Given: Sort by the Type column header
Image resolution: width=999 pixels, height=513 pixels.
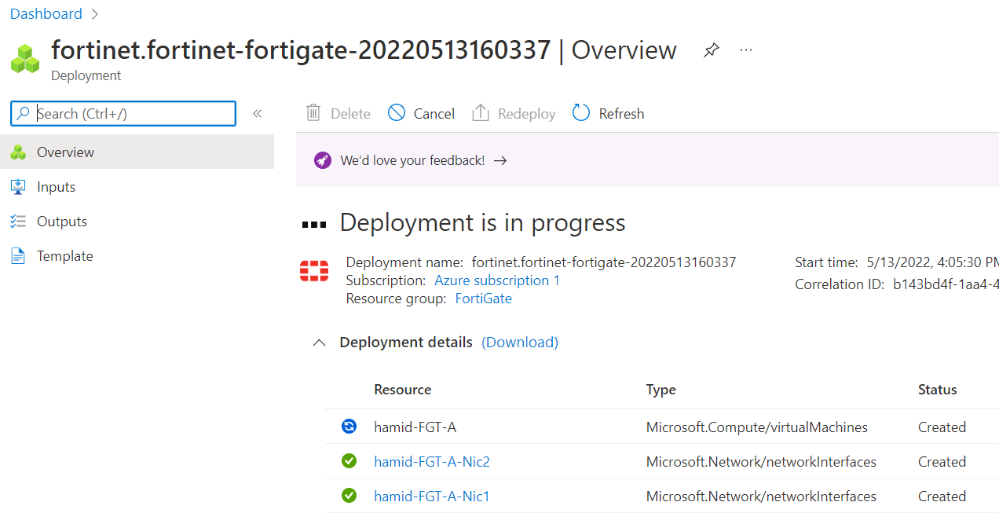Looking at the screenshot, I should [661, 390].
